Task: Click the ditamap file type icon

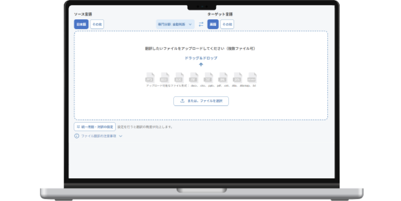Action: (x=252, y=78)
